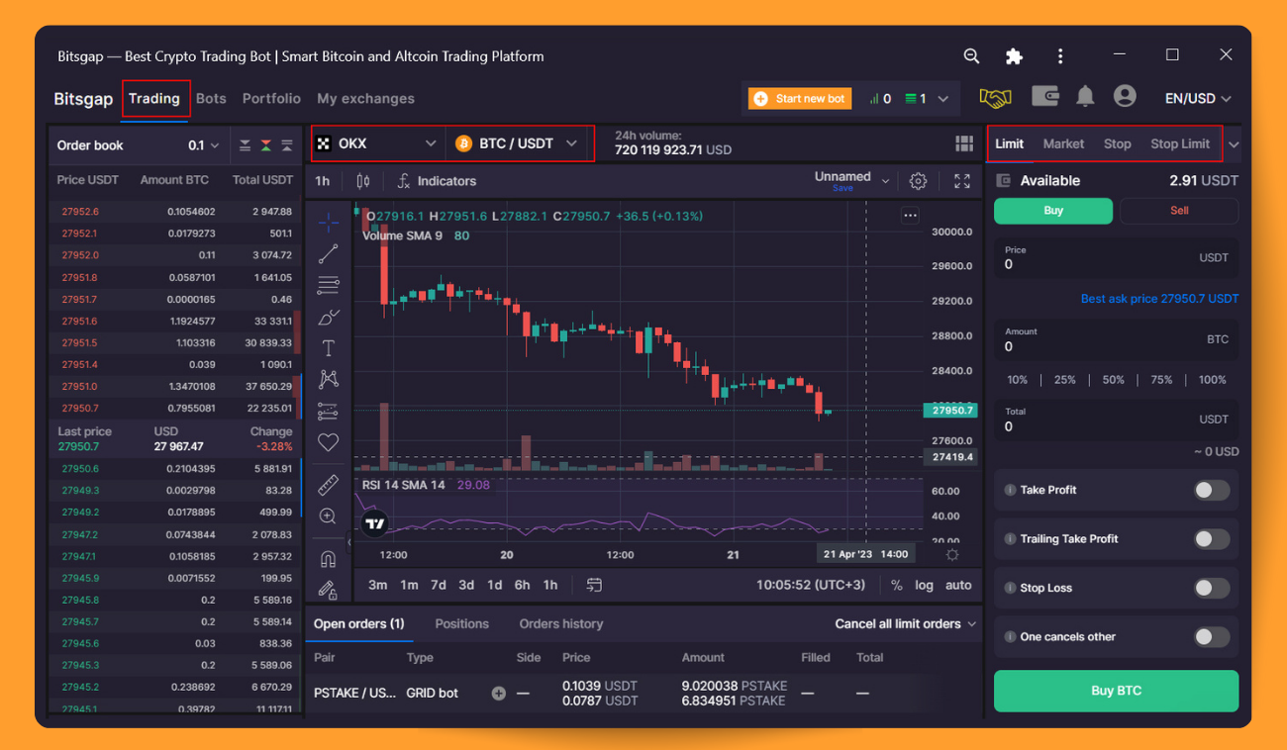
Task: Open the user account profile icon
Action: [x=1125, y=96]
